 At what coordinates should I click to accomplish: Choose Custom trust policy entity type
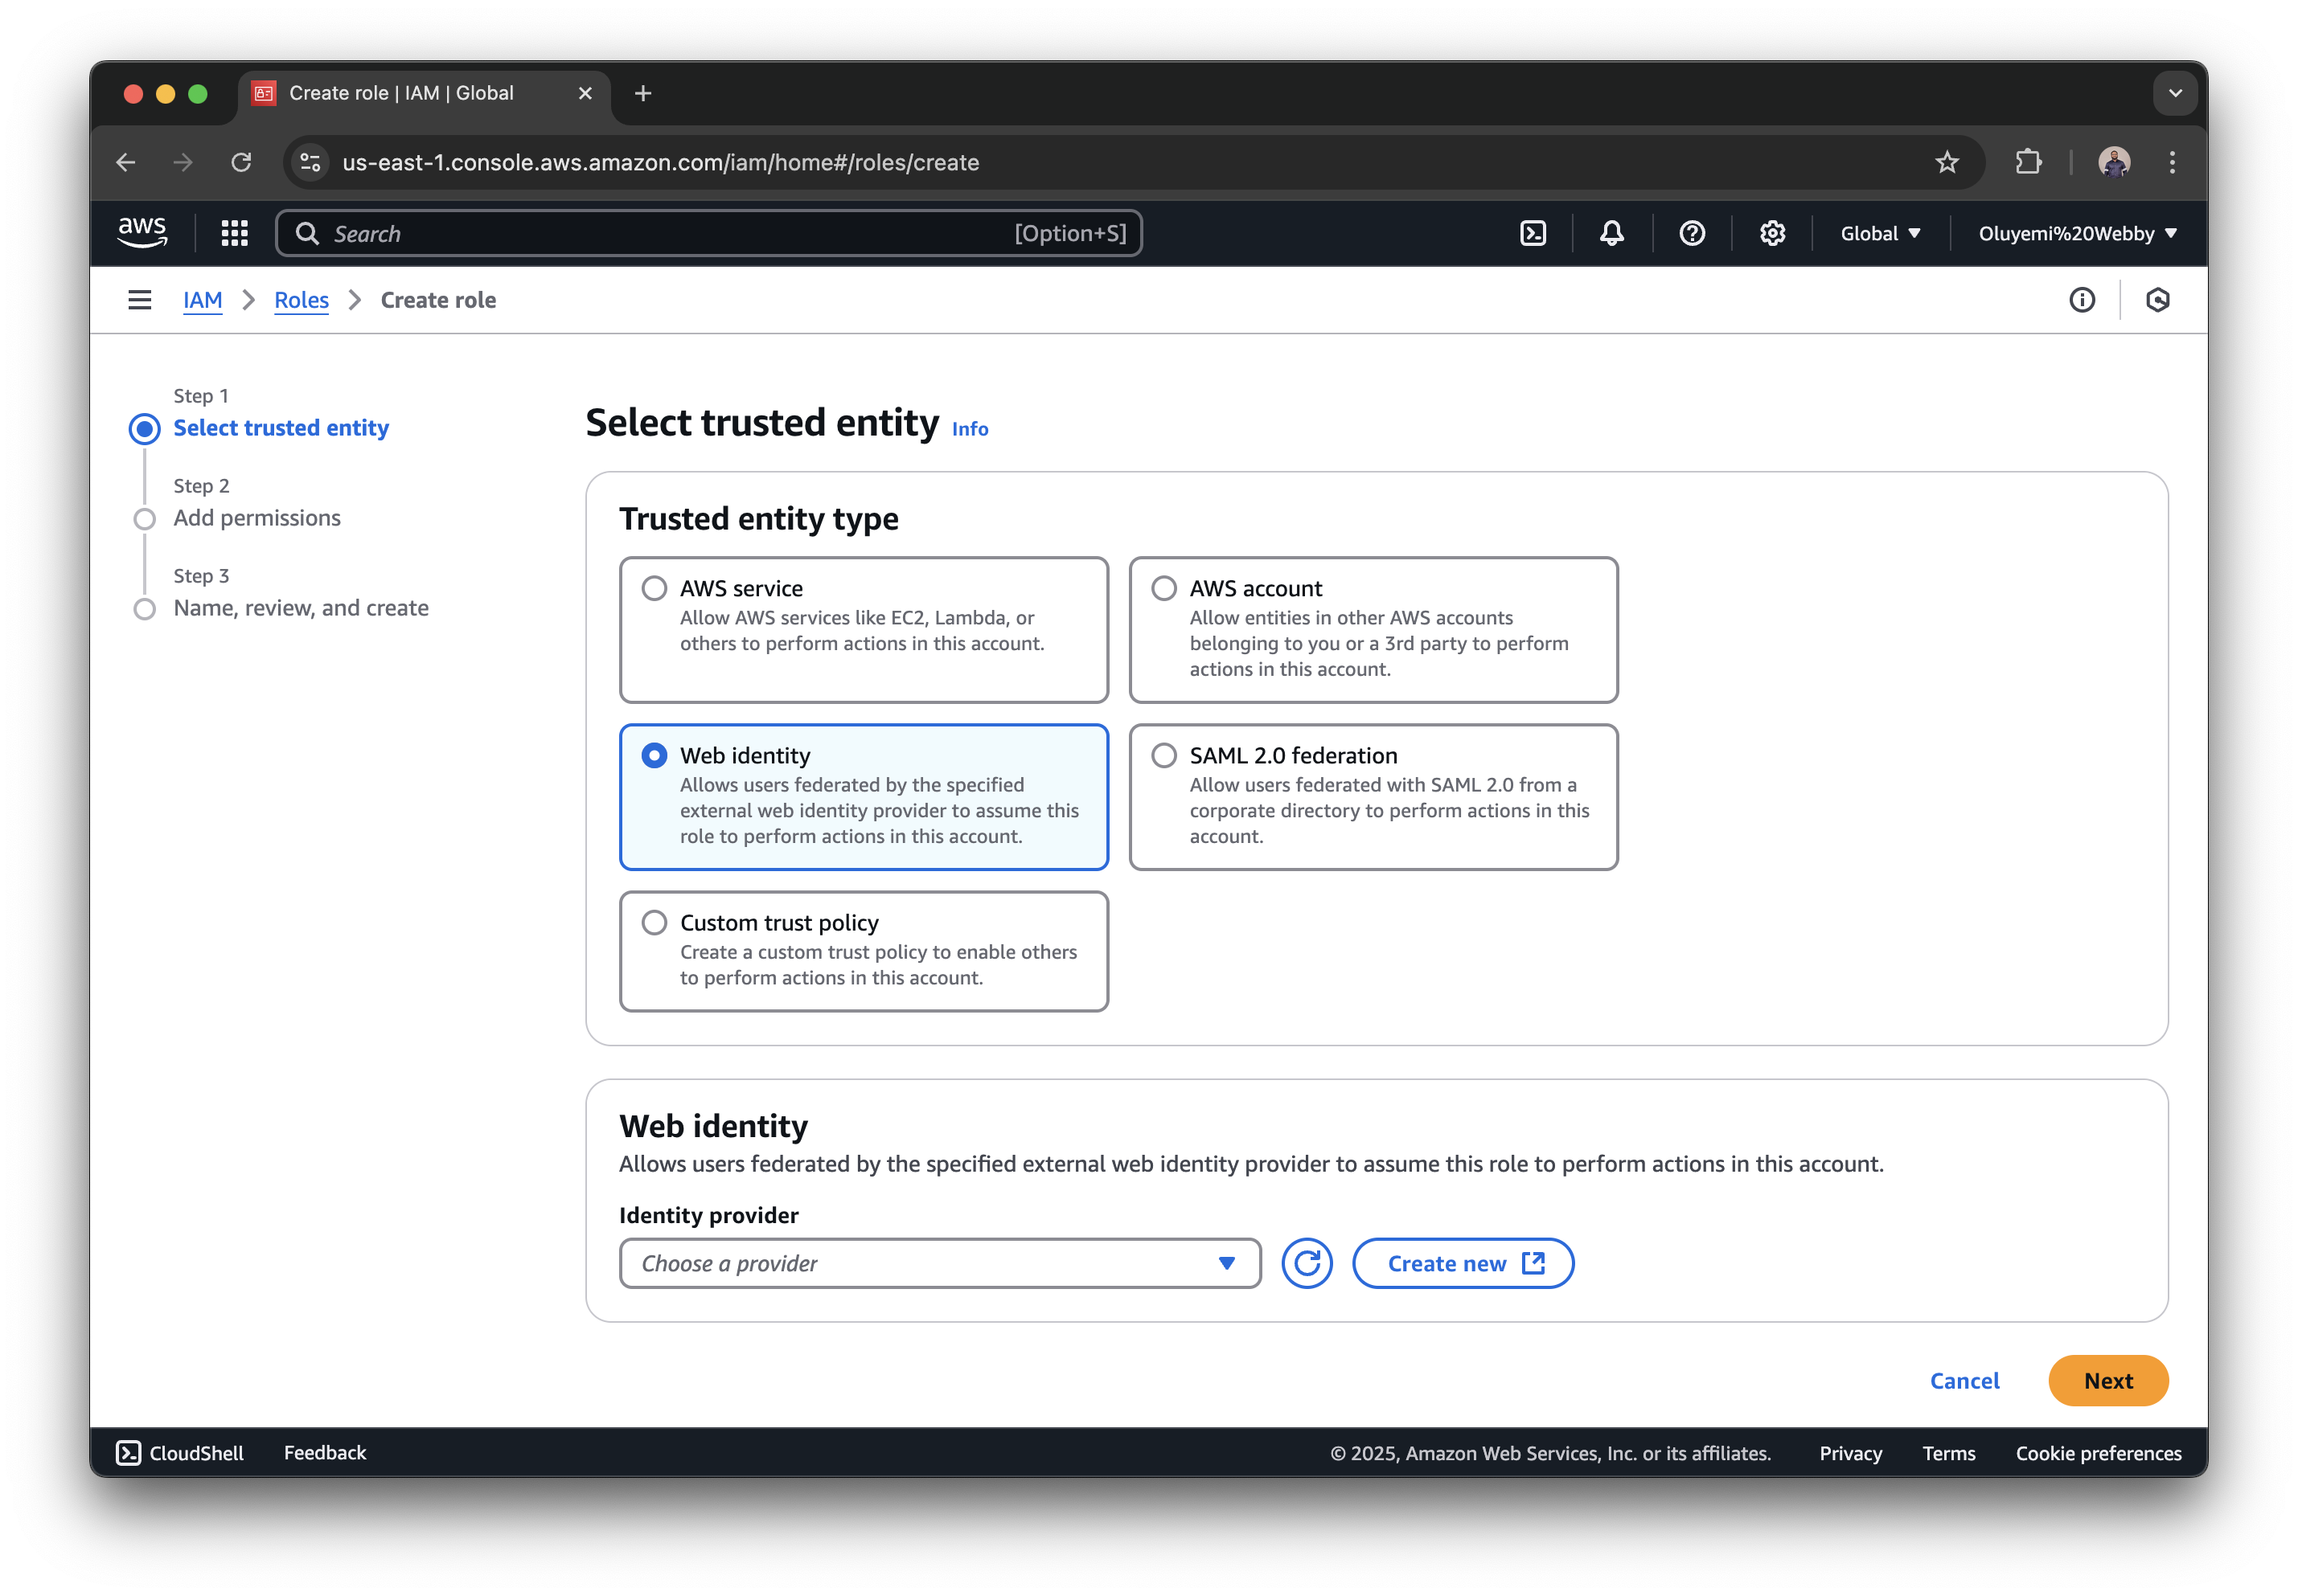coord(655,922)
